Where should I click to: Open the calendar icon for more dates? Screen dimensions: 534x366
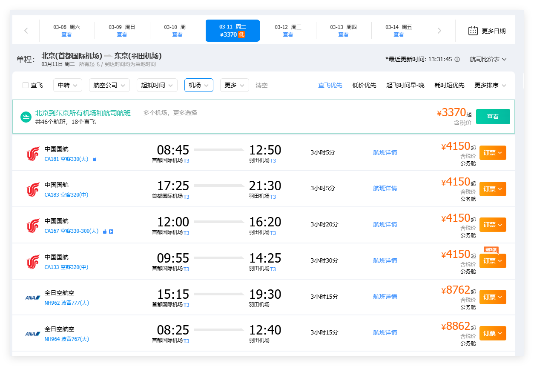click(x=473, y=31)
